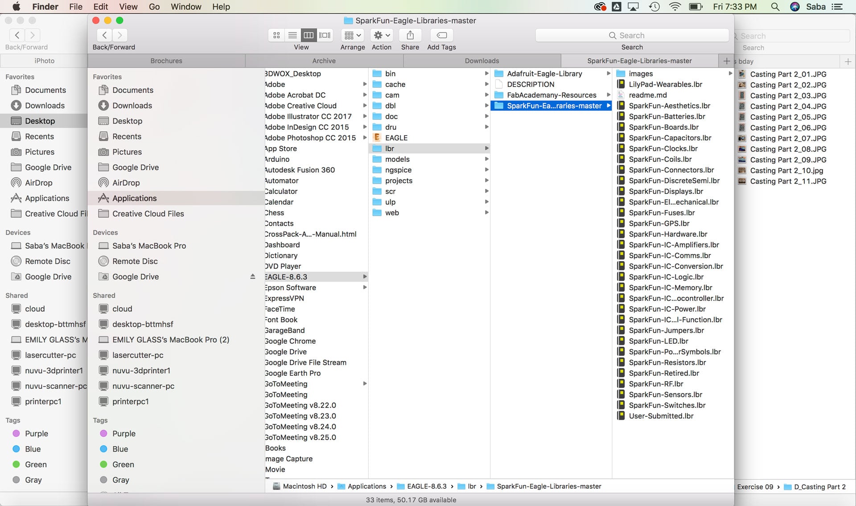
Task: Open shared computer lasercutter-pc in front sidebar
Action: tap(138, 355)
